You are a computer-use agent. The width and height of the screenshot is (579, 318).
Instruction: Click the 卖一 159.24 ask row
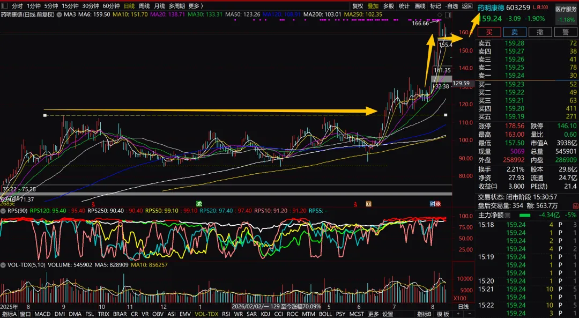pos(528,76)
